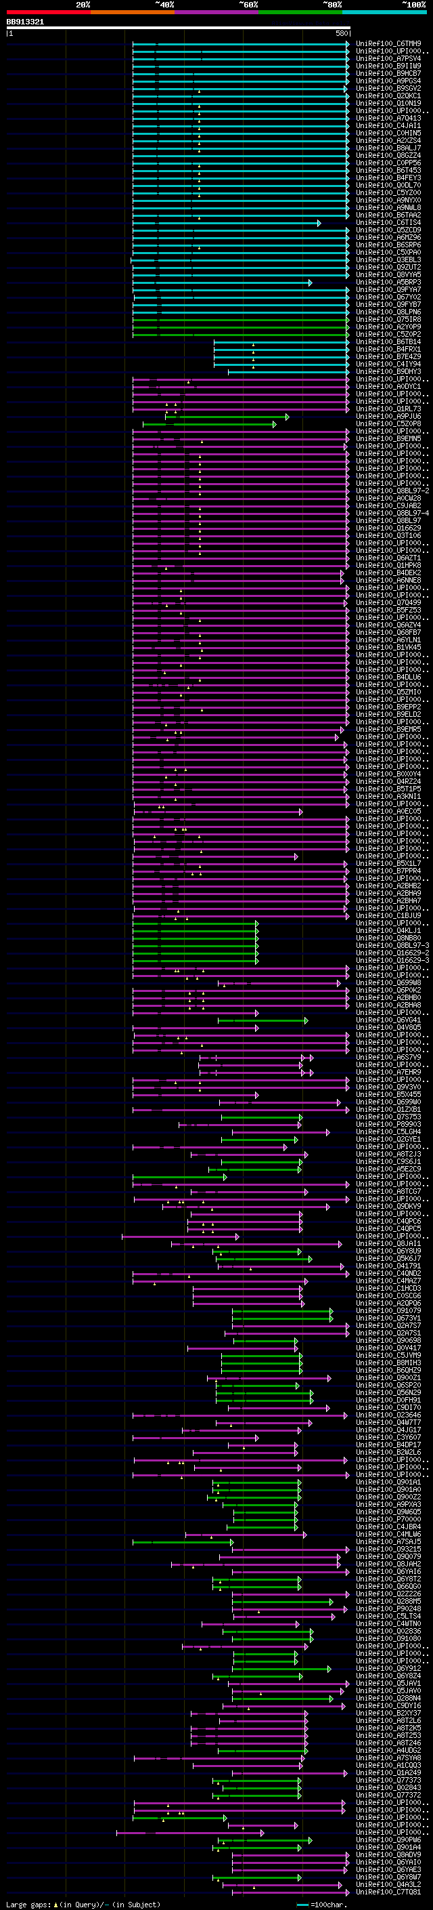Open the UniRef100_B4FRX1 label
The height and width of the screenshot is (1910, 433).
tap(388, 350)
